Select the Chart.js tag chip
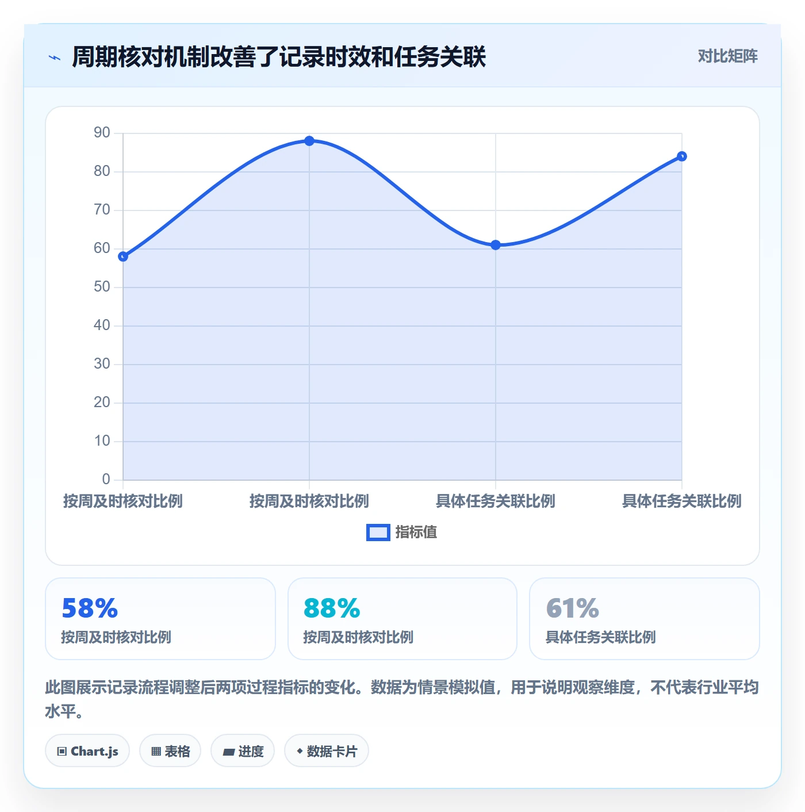Screen dimensions: 805x812 [x=87, y=750]
